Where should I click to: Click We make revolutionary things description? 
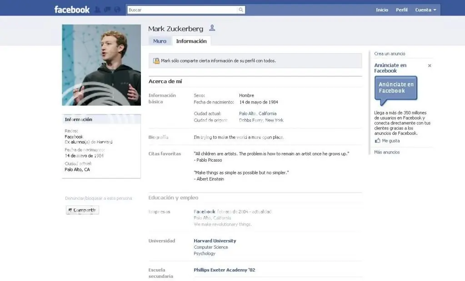[222, 224]
